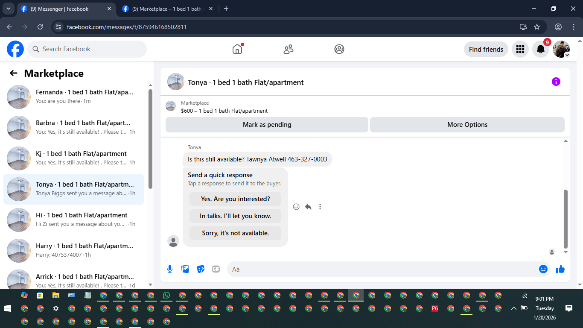Image resolution: width=583 pixels, height=328 pixels.
Task: Open the account menu on profile picture
Action: [561, 49]
